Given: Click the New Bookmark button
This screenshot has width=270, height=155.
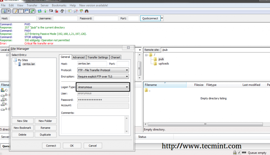Looking at the screenshot, I should 22,127.
